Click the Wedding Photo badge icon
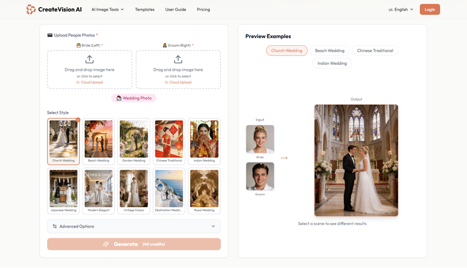467x268 pixels. coord(119,98)
